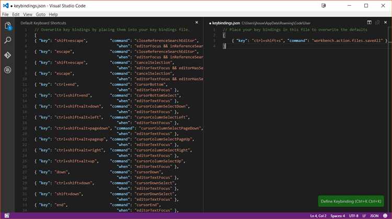Select the keybindings.json editor tab
The image size is (392, 219).
point(226,23)
